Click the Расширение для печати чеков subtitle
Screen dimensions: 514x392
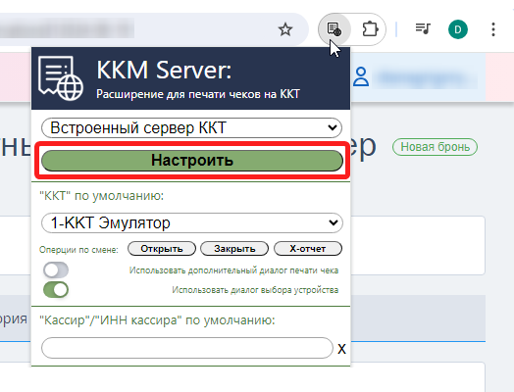pyautogui.click(x=198, y=94)
